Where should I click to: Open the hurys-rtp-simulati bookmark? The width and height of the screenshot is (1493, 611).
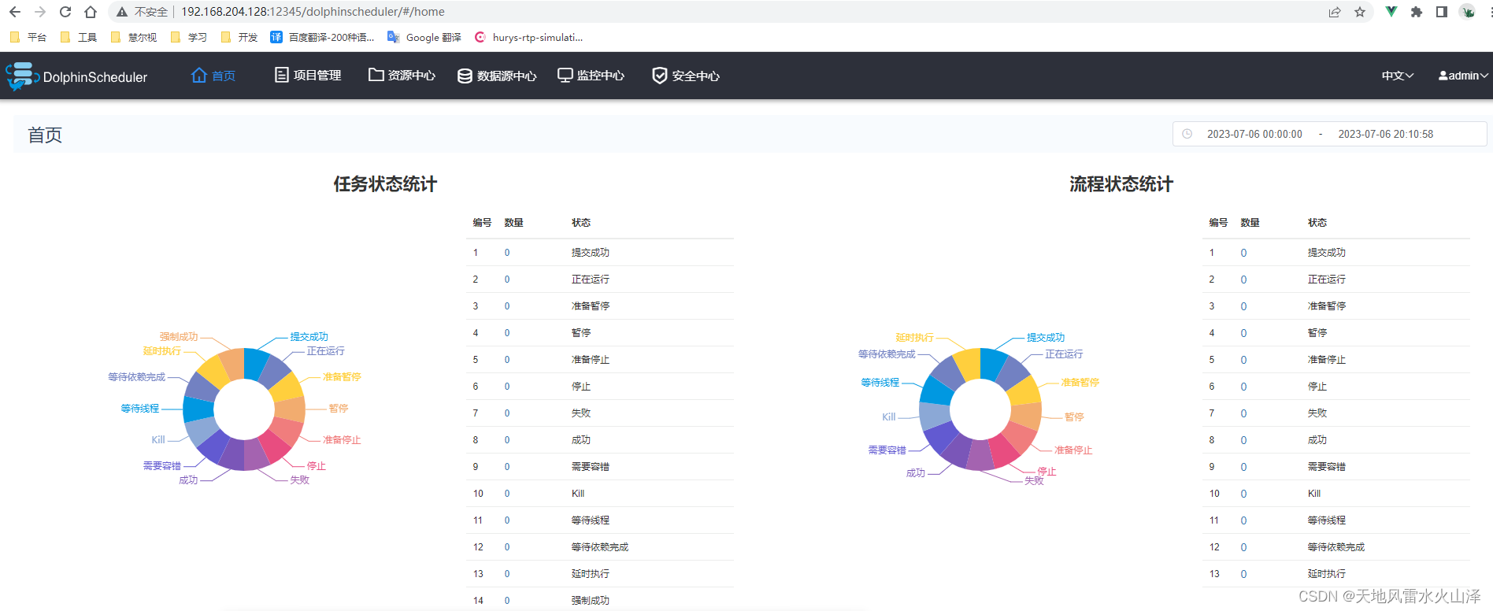tap(528, 37)
